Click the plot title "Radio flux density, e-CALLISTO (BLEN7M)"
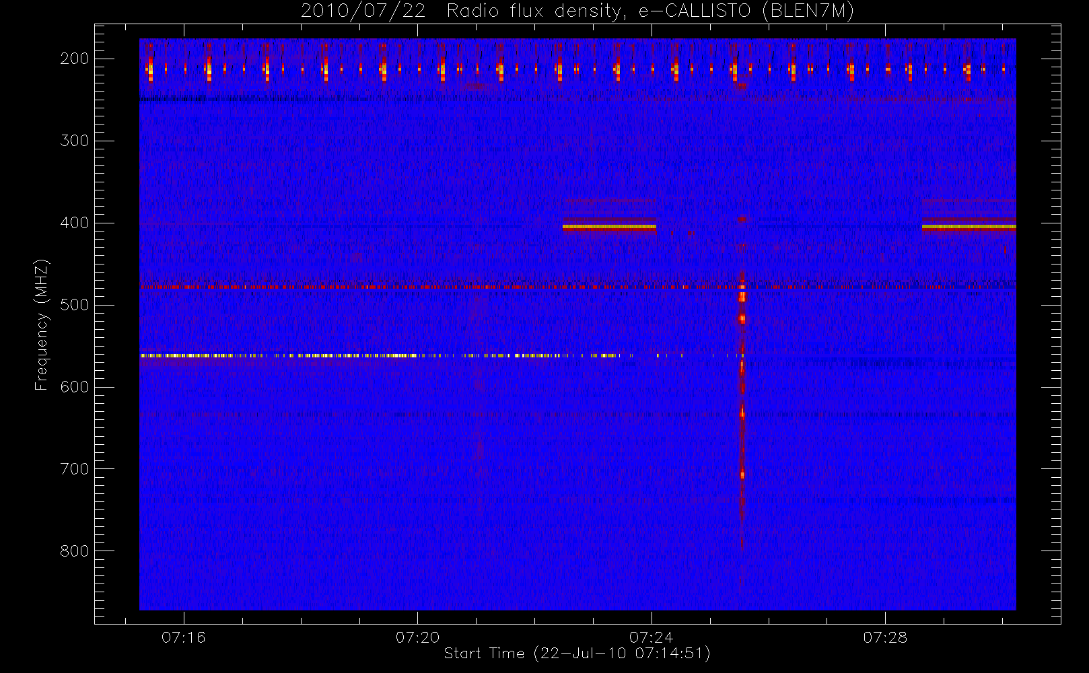This screenshot has height=673, width=1089. point(650,11)
